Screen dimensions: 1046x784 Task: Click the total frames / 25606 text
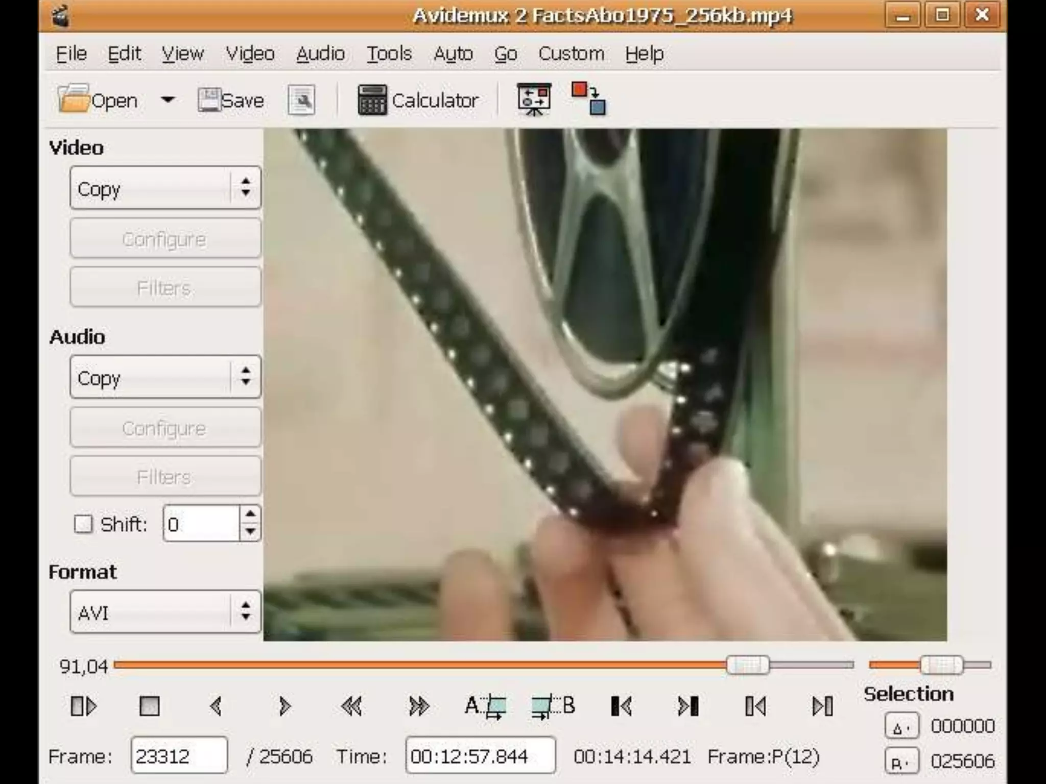click(x=279, y=756)
